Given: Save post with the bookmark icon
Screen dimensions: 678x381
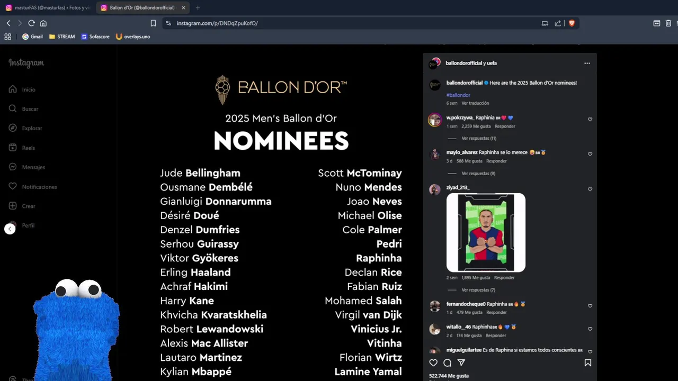Looking at the screenshot, I should pyautogui.click(x=587, y=362).
